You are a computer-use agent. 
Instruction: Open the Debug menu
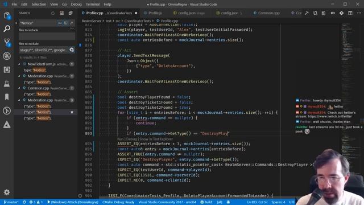point(76,4)
